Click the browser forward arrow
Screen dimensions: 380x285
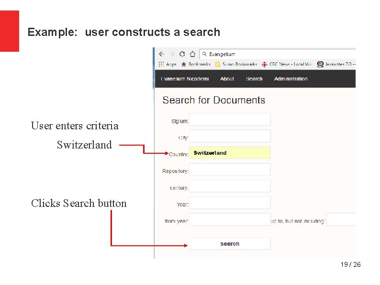tap(172, 54)
